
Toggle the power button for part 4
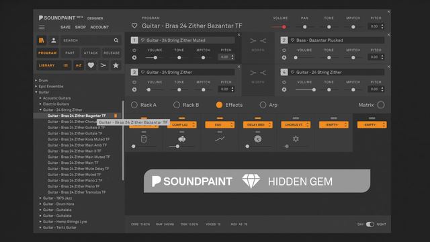(284, 82)
